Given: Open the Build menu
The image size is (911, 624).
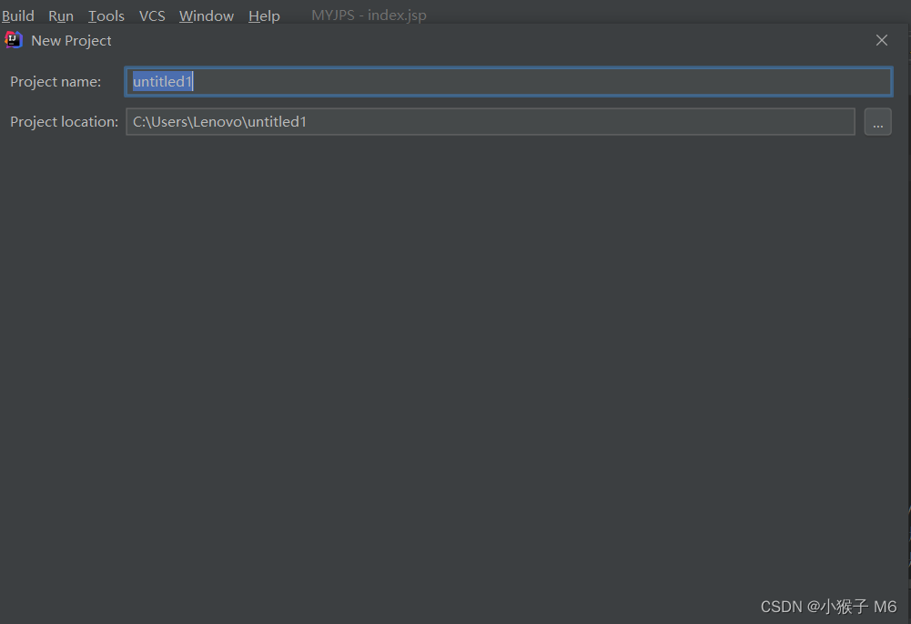Looking at the screenshot, I should point(18,15).
